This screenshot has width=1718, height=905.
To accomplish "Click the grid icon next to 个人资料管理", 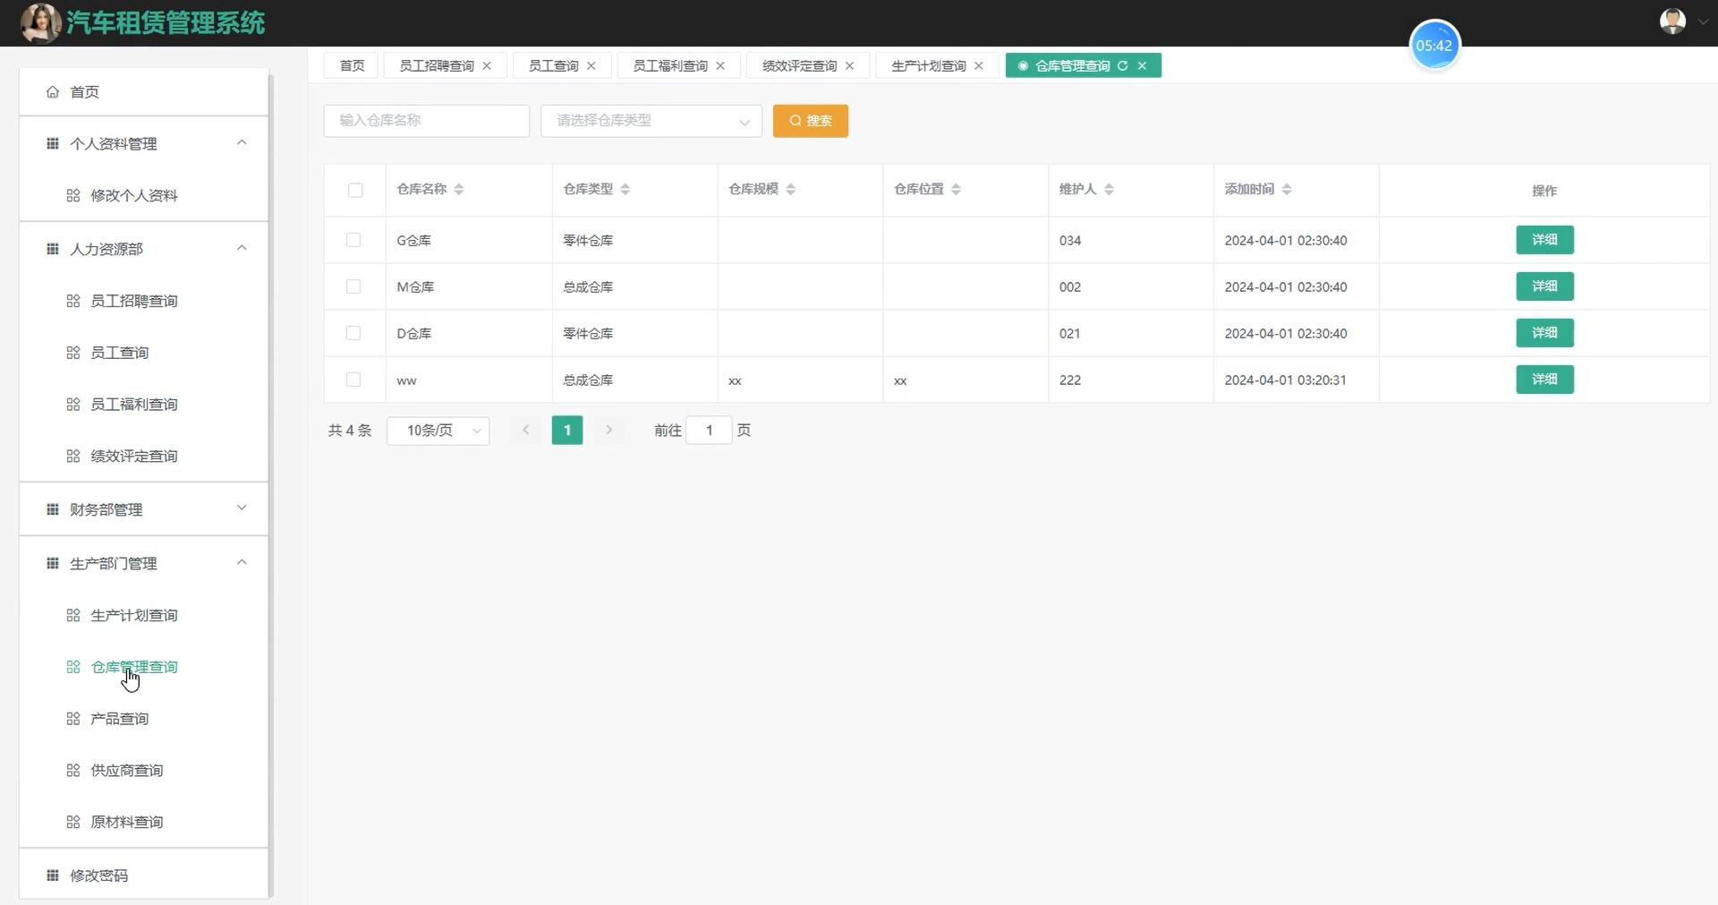I will (x=53, y=143).
